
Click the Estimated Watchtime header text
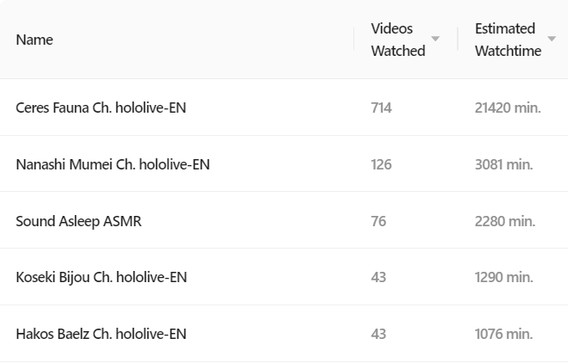(509, 40)
